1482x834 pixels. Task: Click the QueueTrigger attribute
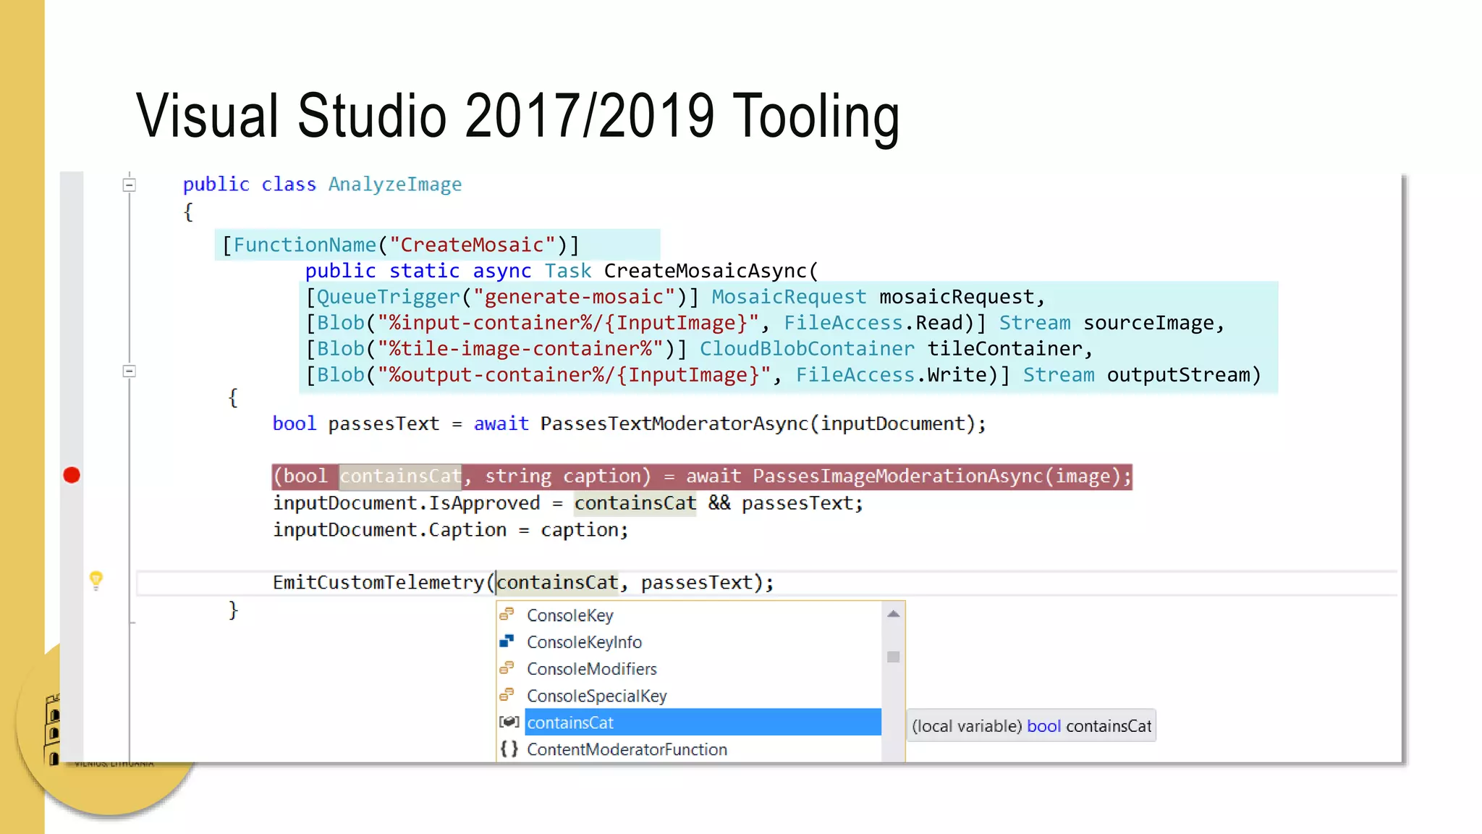click(x=389, y=297)
